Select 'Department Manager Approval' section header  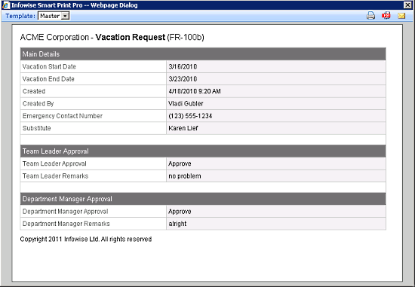click(203, 199)
